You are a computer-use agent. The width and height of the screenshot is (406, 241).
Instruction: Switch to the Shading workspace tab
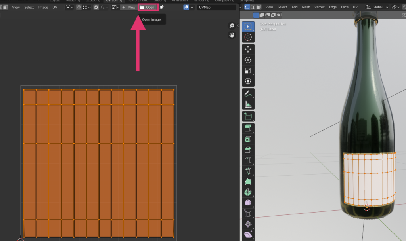[160, 1]
